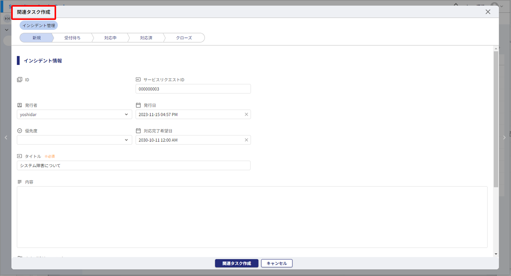Select the クローズ status step
The width and height of the screenshot is (511, 276).
184,38
